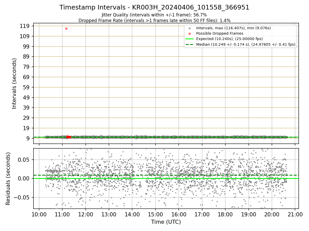Click the legend entry 'Intervals, max (116.407s), min (9.076s)'
The width and height of the screenshot is (309, 231).
(233, 28)
